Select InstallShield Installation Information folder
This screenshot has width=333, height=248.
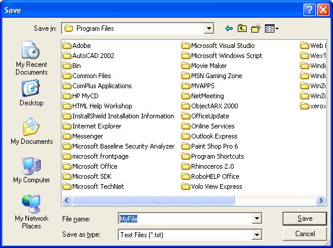coord(118,116)
